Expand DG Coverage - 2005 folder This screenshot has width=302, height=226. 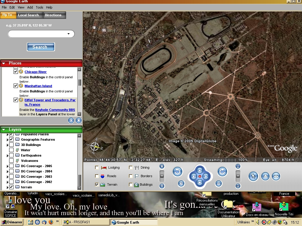click(x=7, y=166)
